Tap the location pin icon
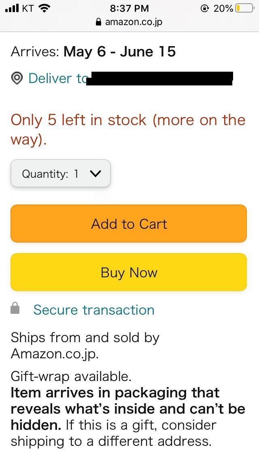This screenshot has width=259, height=460. coord(17,78)
